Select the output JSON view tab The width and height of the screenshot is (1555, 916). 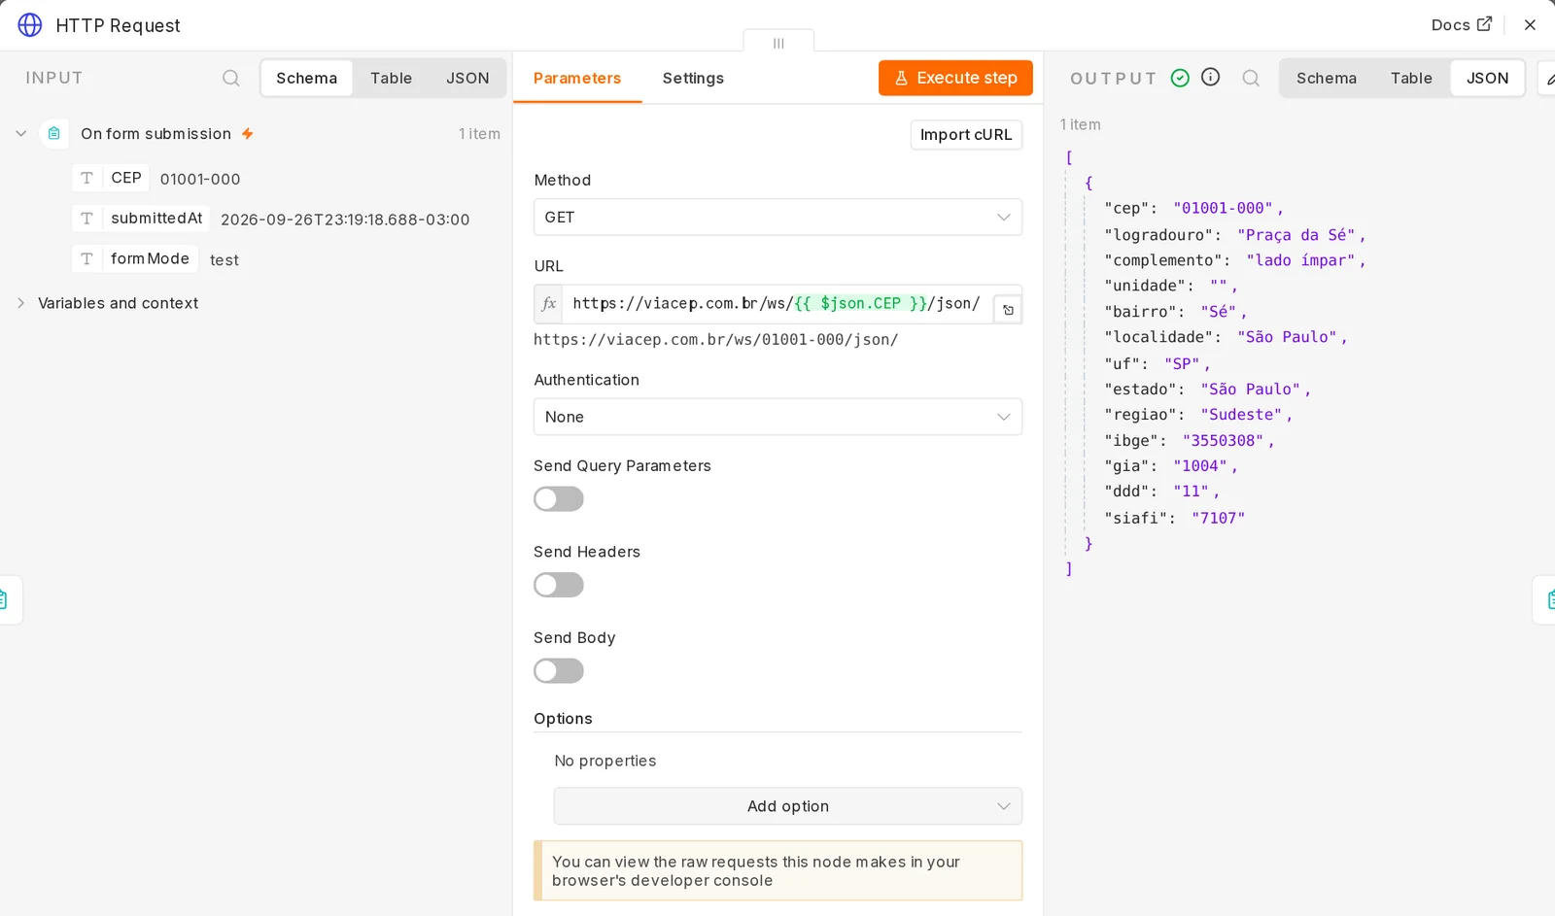pos(1487,78)
